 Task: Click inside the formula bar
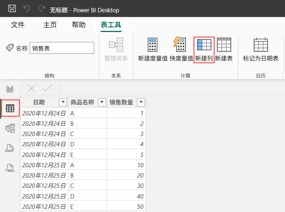click(x=173, y=88)
